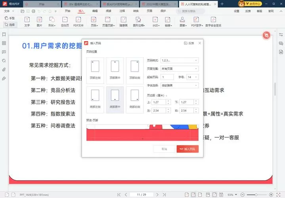Zoom in with the plus button
The height and width of the screenshot is (198, 285).
coord(271,195)
